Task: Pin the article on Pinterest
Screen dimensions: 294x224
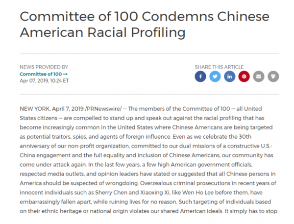Action: pyautogui.click(x=244, y=76)
